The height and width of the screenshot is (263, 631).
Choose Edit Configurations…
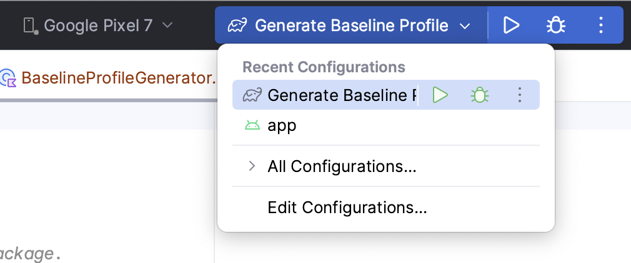click(386, 208)
